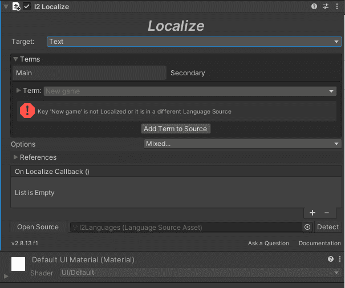Open I2 Localize component kebab menu

coord(337,6)
